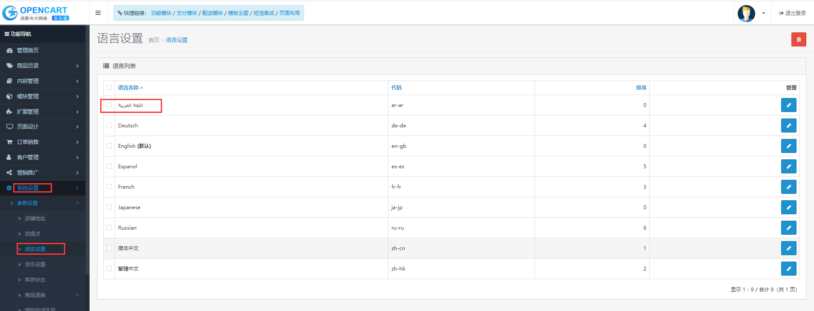
Task: Open the 支付模块 quick link
Action: click(x=187, y=13)
